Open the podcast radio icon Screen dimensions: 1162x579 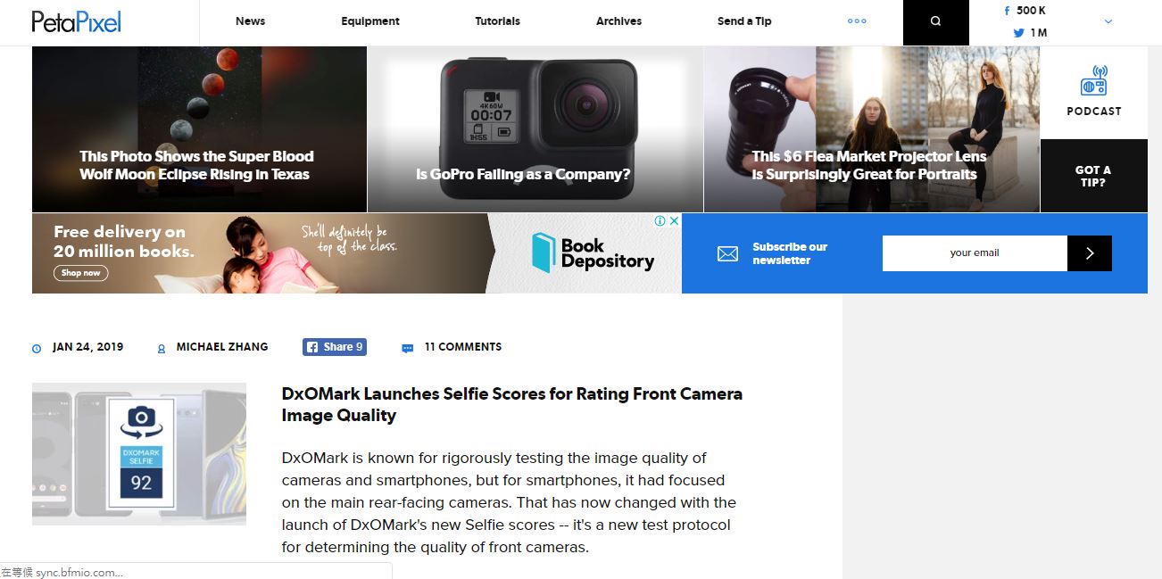(1093, 81)
